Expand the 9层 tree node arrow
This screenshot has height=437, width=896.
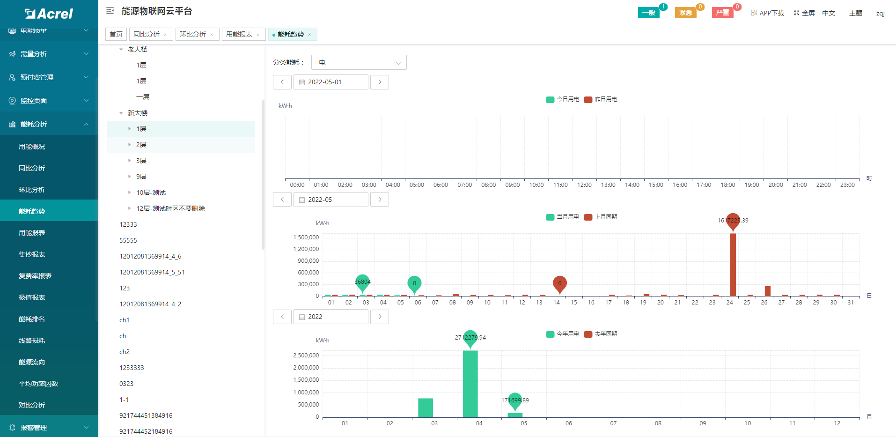click(x=129, y=177)
